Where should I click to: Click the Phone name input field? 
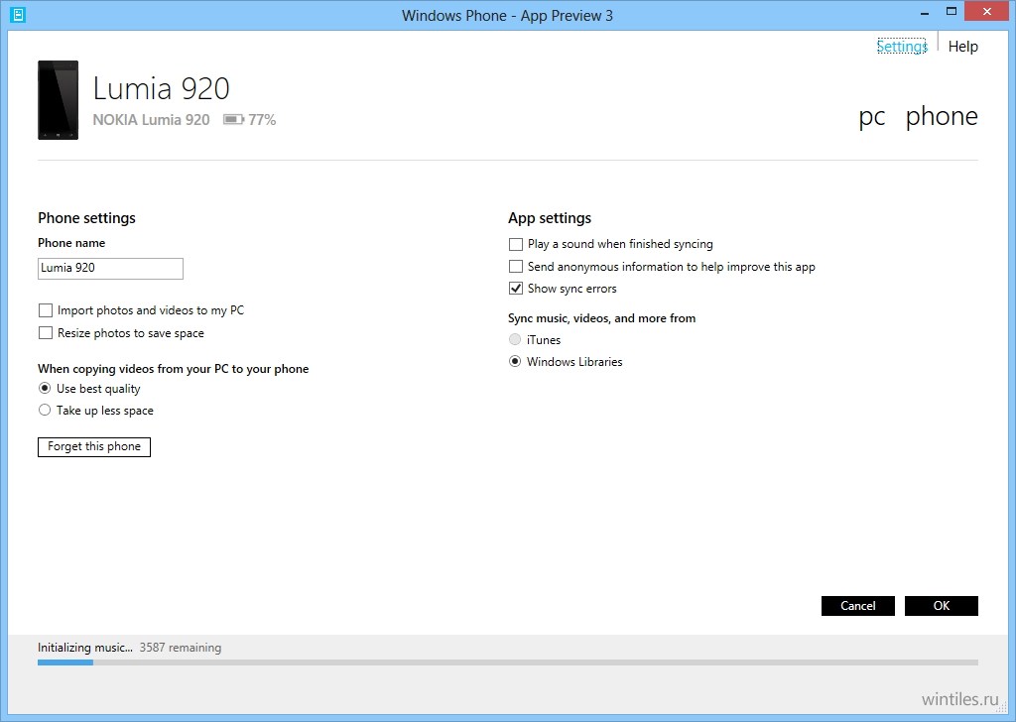click(110, 268)
